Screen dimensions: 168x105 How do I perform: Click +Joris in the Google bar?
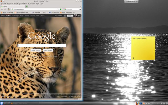3,16
